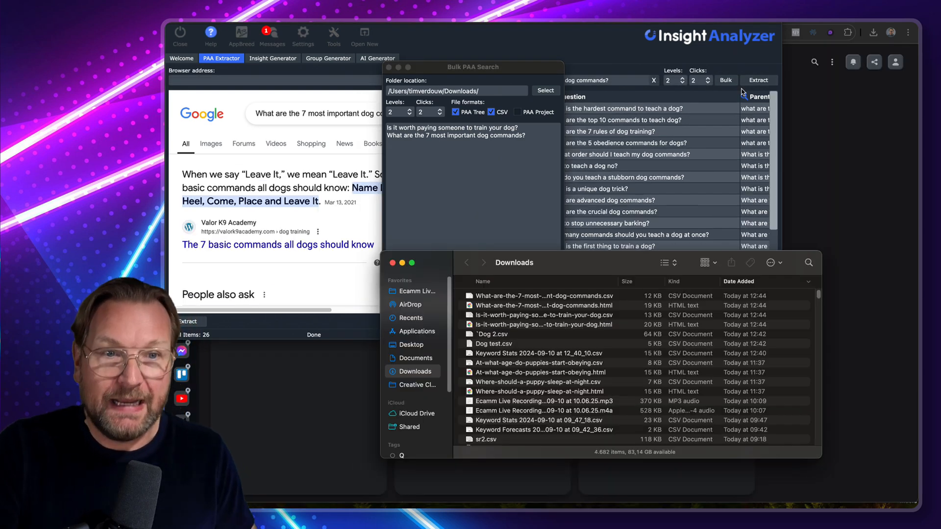Viewport: 941px width, 529px height.
Task: Click Finder's Share toolbar icon
Action: click(x=731, y=263)
